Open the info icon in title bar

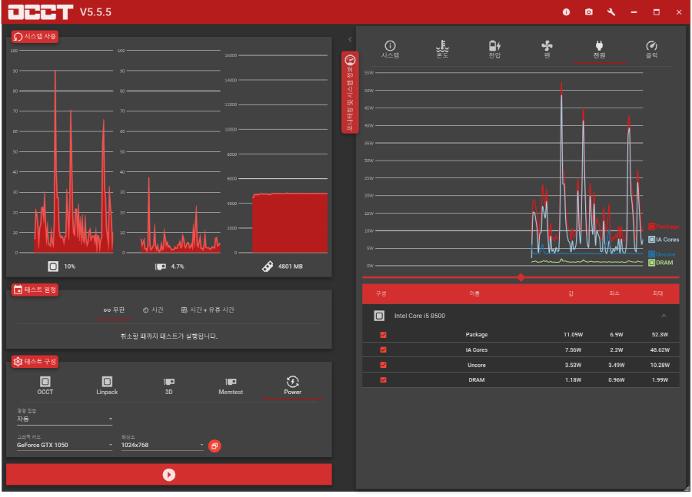(566, 12)
